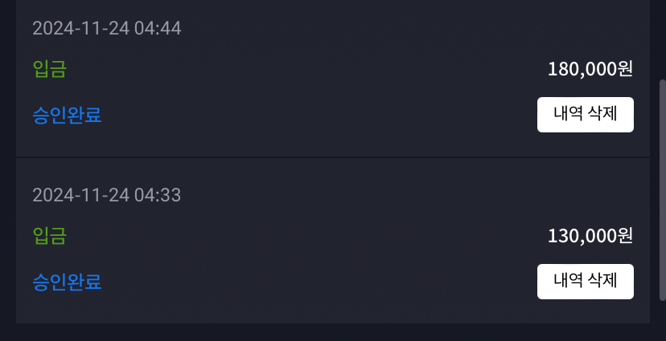Click the vertical scrollbar thumb
Screen dimensions: 666x341
[662, 190]
